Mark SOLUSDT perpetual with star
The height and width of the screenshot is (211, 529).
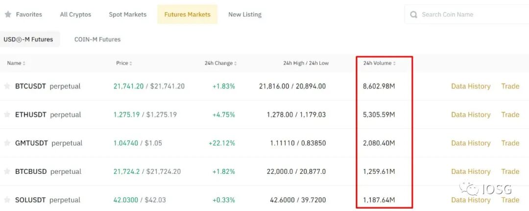click(x=7, y=200)
